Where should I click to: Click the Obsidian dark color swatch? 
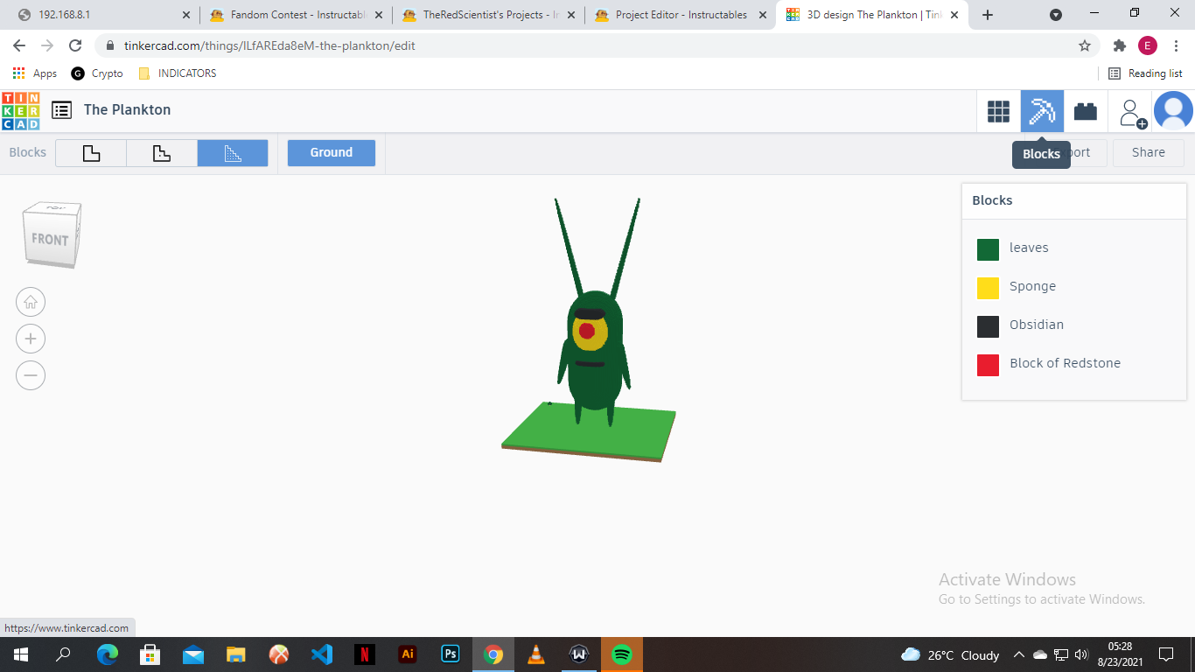[988, 326]
